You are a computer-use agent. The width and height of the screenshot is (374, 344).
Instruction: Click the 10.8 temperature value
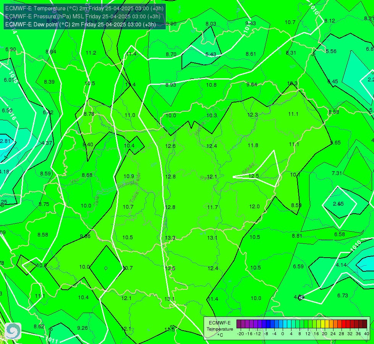(x=211, y=85)
